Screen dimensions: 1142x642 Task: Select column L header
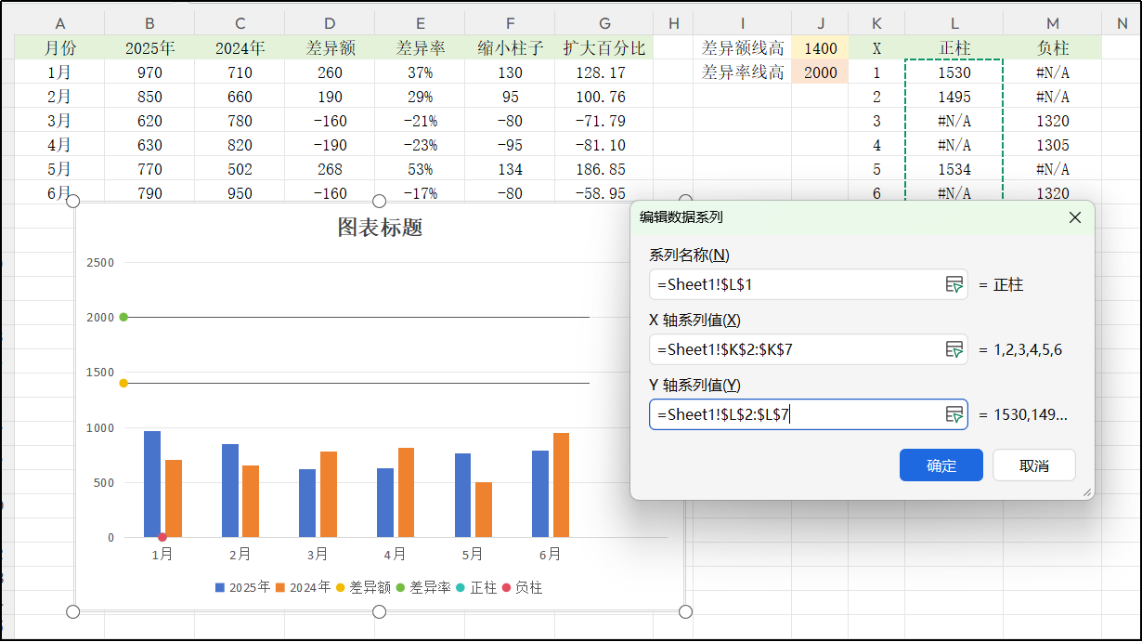pyautogui.click(x=954, y=23)
